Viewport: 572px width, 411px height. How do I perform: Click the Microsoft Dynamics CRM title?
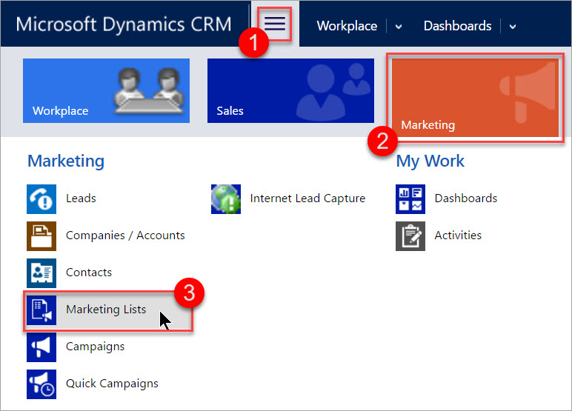pos(124,24)
